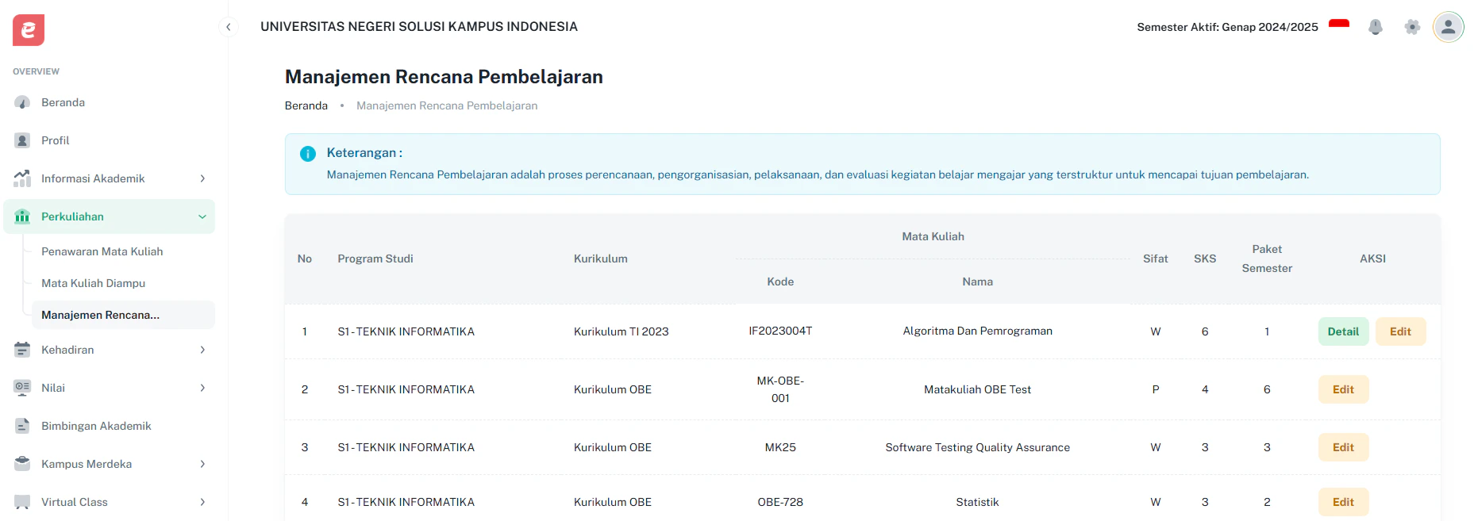Click the Program Studi column header
This screenshot has width=1474, height=521.
(375, 259)
